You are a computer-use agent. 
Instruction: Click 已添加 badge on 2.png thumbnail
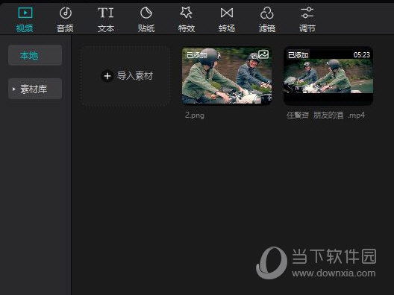point(197,55)
